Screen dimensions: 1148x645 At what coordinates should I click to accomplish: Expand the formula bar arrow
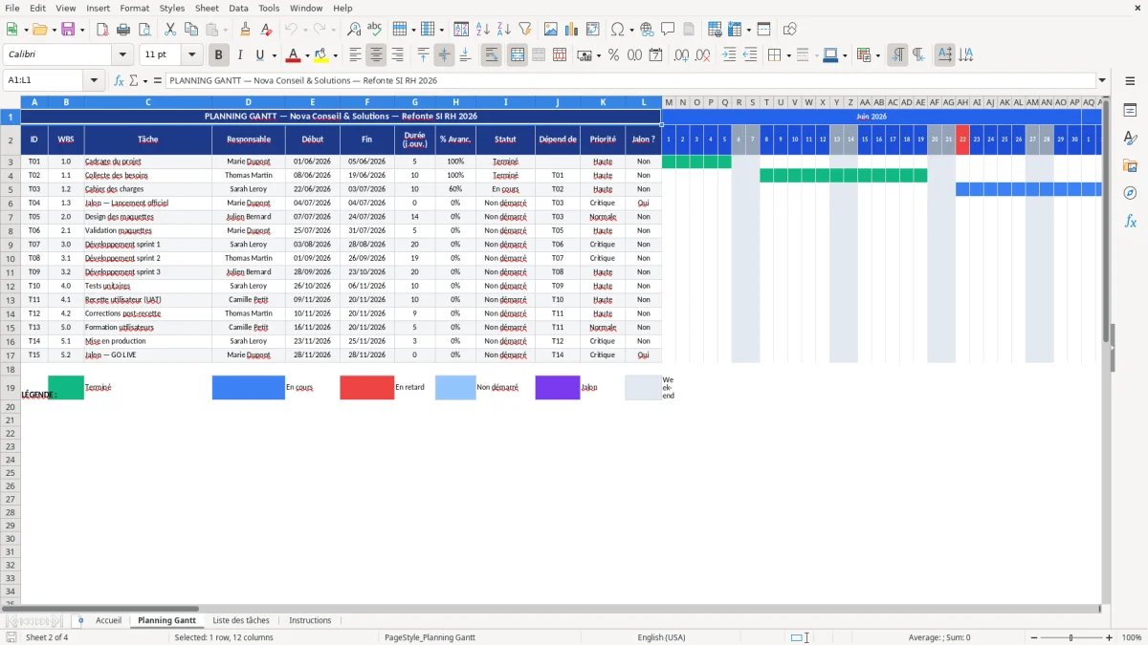[x=1102, y=81]
